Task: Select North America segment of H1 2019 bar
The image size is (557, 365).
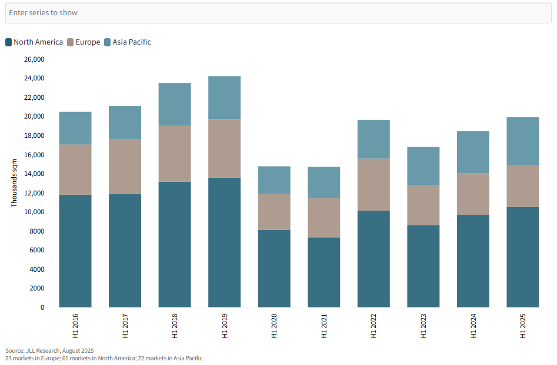Action: pyautogui.click(x=224, y=242)
